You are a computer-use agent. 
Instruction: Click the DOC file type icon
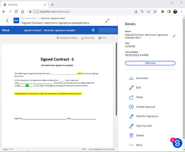[16, 20]
